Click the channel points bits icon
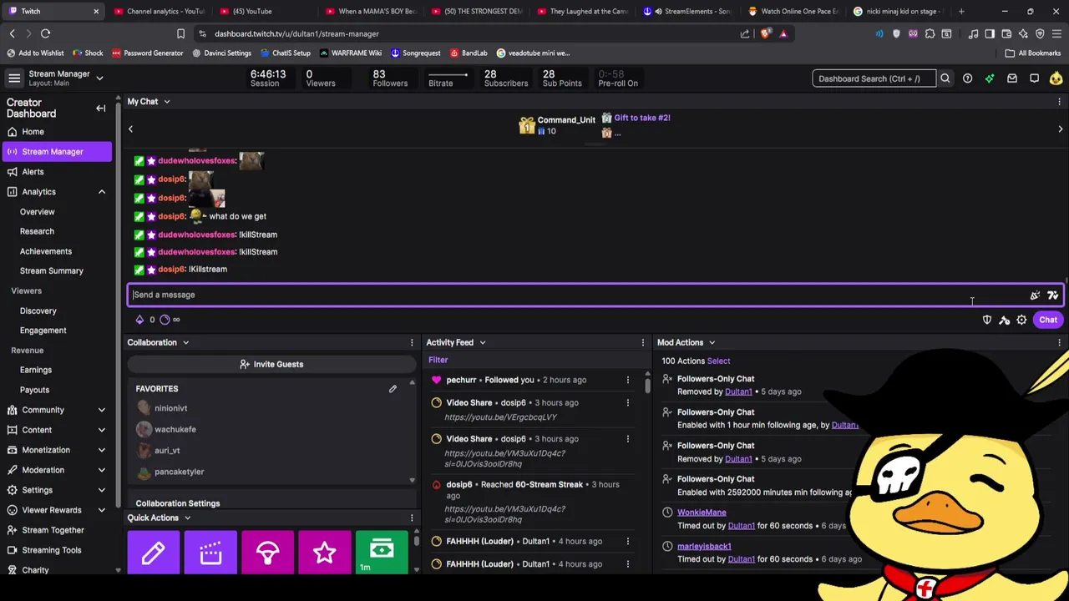Viewport: 1069px width, 601px height. pyautogui.click(x=139, y=320)
